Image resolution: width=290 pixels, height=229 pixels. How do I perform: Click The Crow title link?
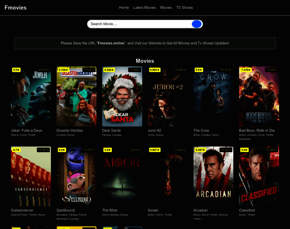click(201, 131)
